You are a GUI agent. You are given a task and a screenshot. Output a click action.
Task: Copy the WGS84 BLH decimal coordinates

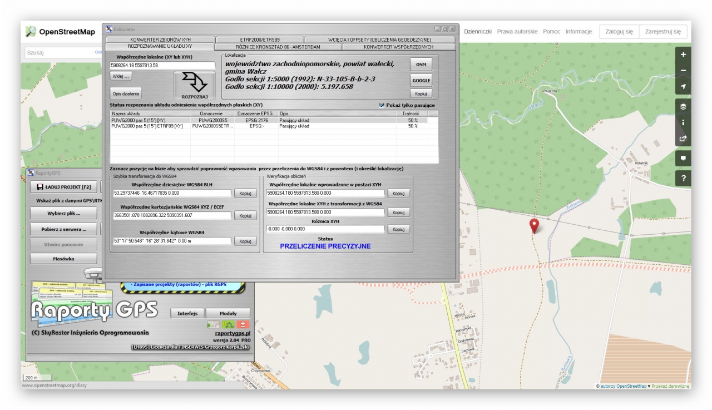(245, 194)
